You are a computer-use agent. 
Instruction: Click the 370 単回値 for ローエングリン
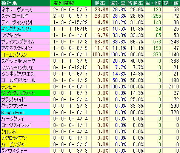157,55
